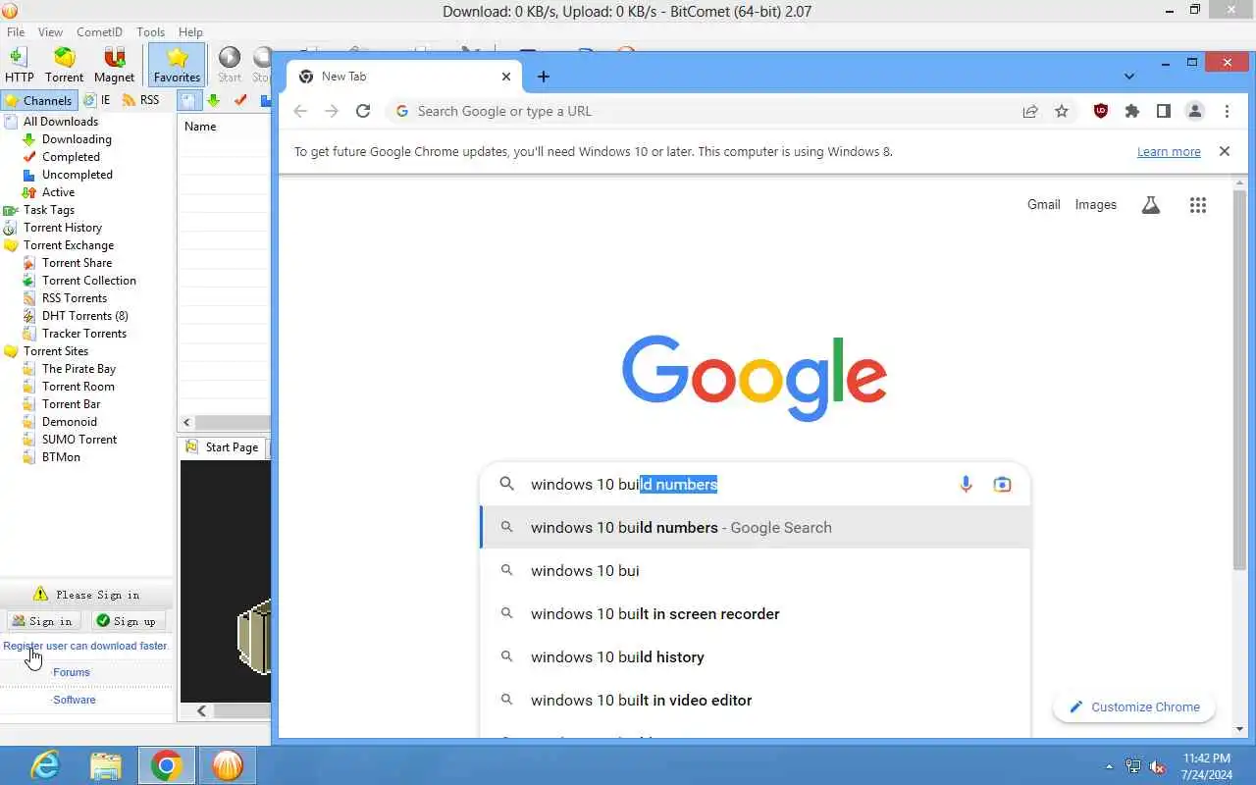Dismiss the Chrome update notification bar

point(1225,151)
